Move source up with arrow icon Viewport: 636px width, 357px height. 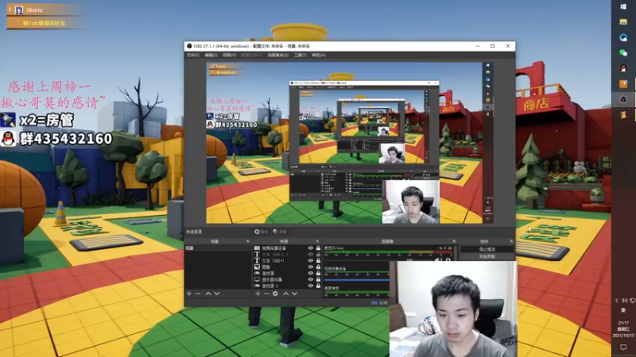click(x=285, y=294)
